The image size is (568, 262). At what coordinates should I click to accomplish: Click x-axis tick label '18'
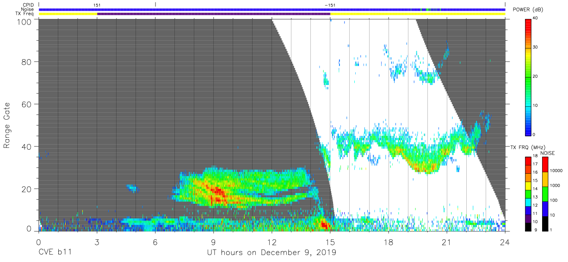pos(388,242)
